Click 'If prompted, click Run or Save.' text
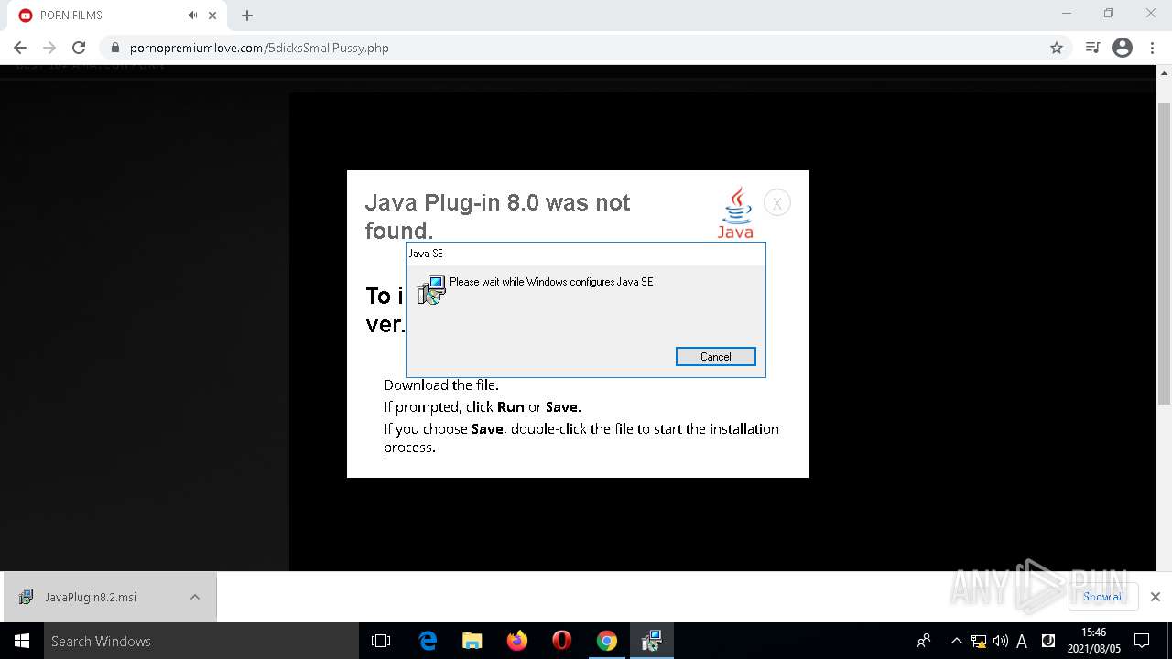The width and height of the screenshot is (1172, 659). point(483,406)
